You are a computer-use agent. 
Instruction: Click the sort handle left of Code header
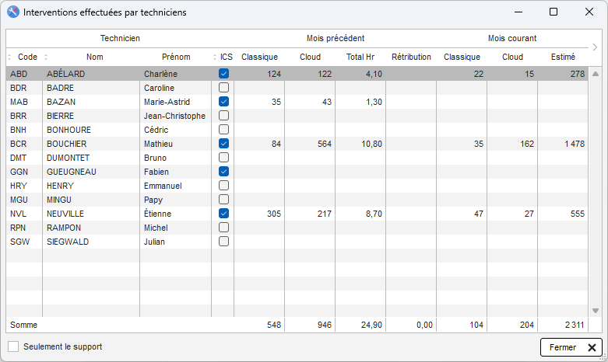(10, 57)
